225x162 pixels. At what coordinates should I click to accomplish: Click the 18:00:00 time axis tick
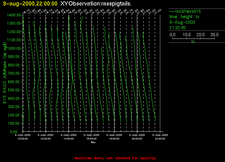114,138
